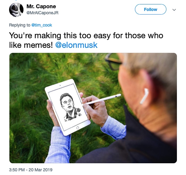The image size is (186, 175).
Task: Click the "like memes!" tweet text
Action: click(x=31, y=45)
